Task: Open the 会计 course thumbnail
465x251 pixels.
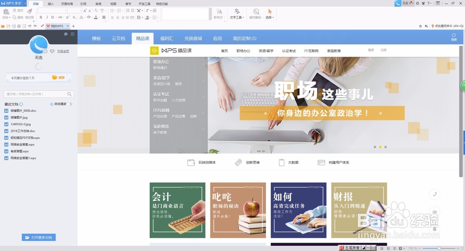Action: (x=177, y=210)
